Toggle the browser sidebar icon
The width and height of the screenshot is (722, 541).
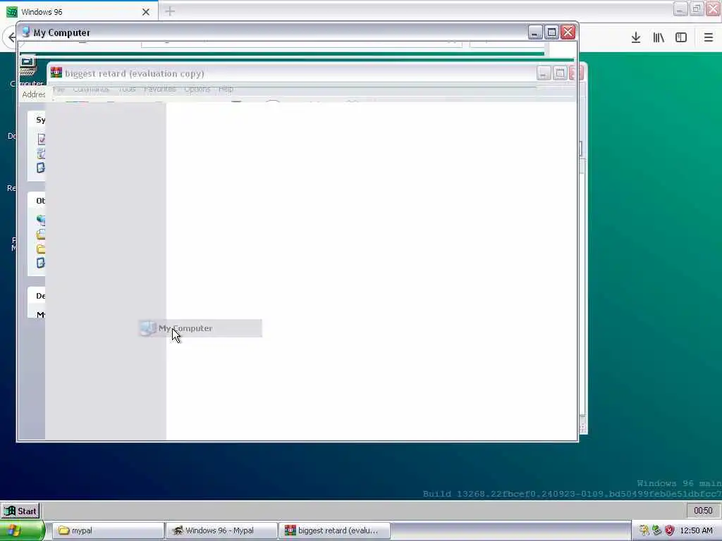[x=681, y=37]
